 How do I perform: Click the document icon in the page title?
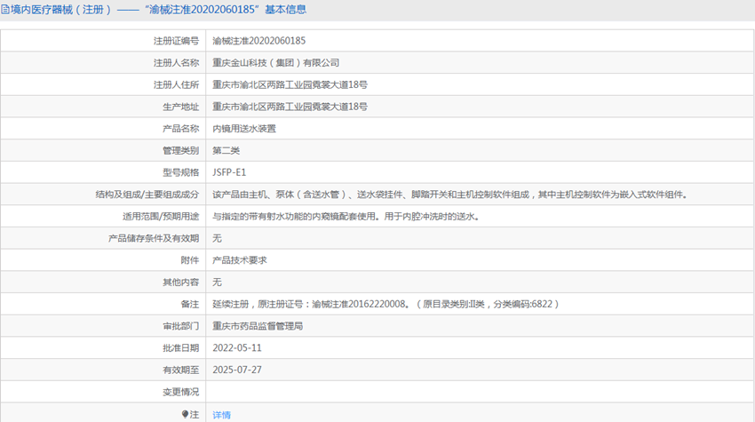point(4,10)
